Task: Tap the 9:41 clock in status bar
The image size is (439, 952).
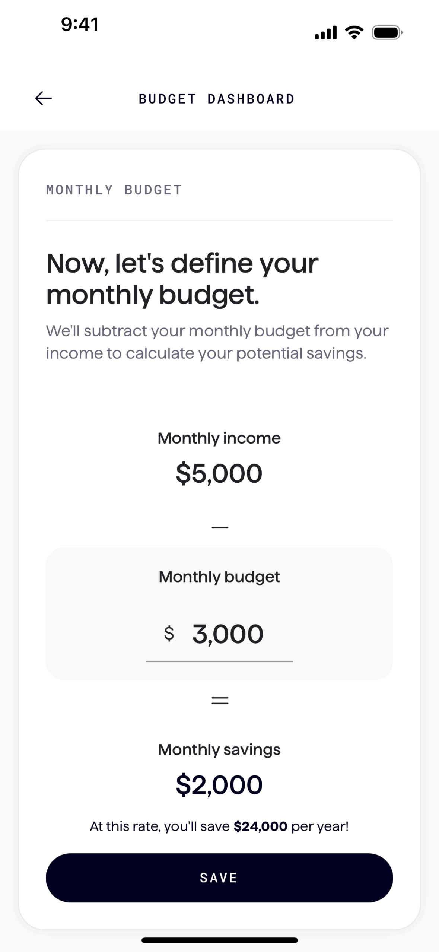Action: coord(80,25)
